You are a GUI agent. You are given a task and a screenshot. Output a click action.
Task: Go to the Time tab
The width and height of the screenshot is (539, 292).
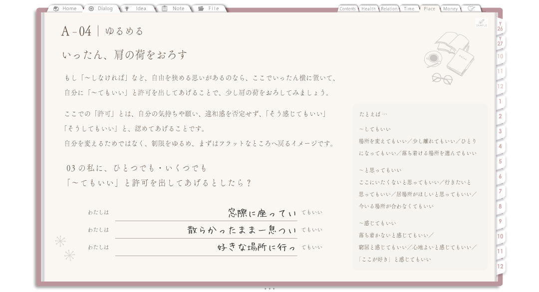[x=409, y=8]
